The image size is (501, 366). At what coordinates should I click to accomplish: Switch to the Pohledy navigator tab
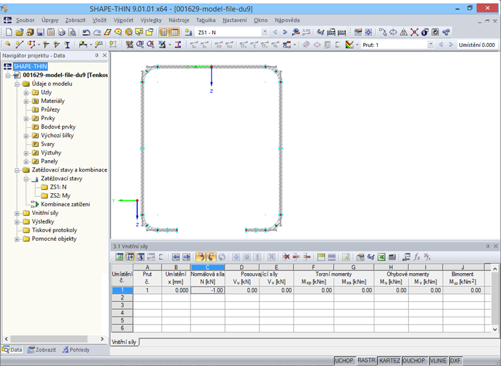tap(76, 350)
